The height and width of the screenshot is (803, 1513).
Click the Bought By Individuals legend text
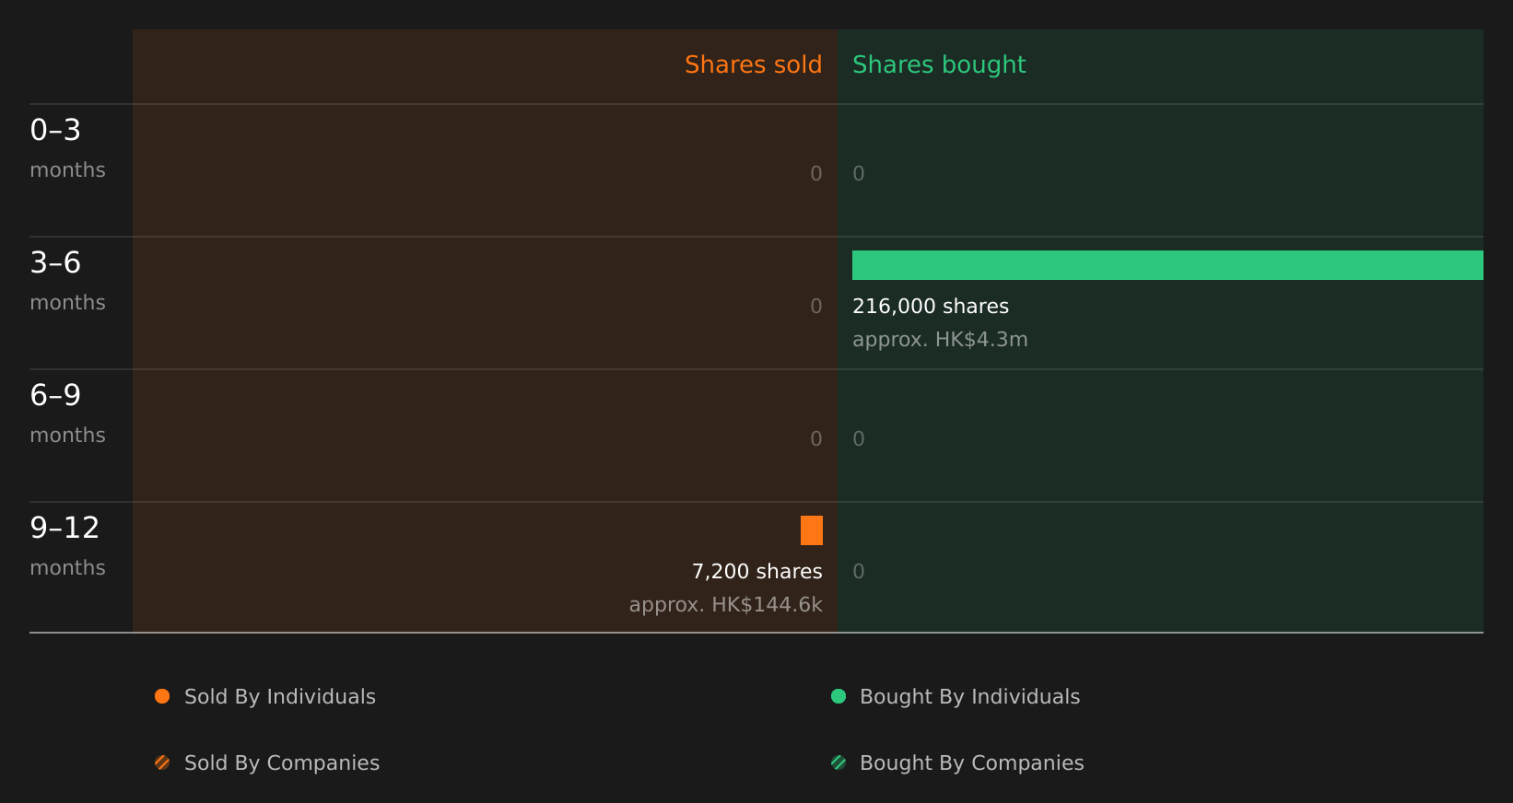pos(969,696)
